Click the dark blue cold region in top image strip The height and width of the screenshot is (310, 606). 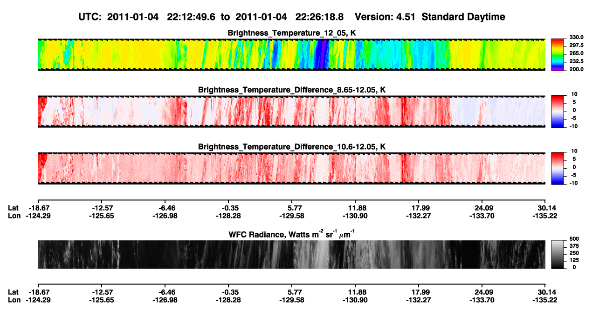coord(322,54)
